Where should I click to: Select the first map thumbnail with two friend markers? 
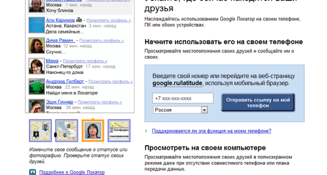40,131
